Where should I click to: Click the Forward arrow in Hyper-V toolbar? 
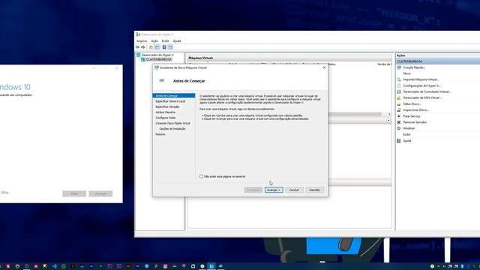click(x=143, y=47)
